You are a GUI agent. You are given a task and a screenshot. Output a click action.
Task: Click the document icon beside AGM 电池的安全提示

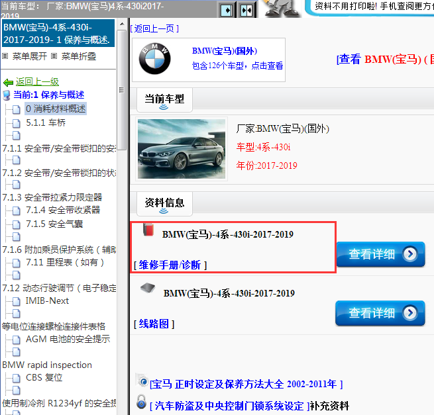(17, 340)
